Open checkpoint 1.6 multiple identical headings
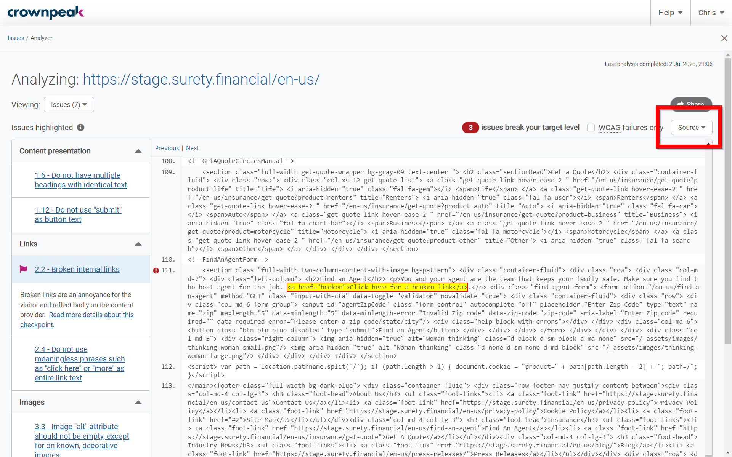Viewport: 732px width, 457px height. pyautogui.click(x=81, y=180)
